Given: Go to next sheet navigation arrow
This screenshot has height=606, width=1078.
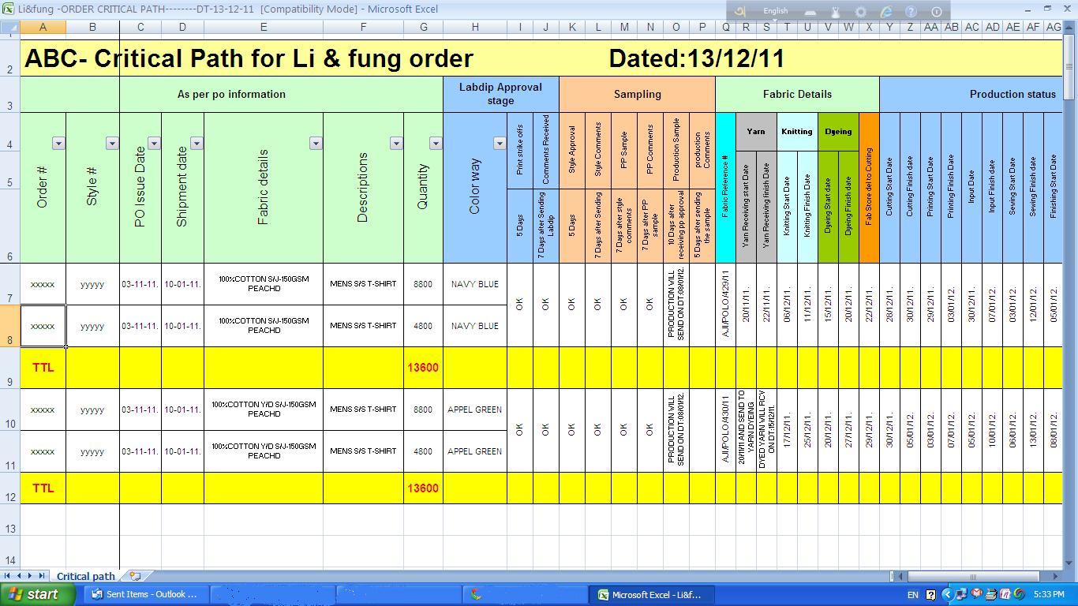Looking at the screenshot, I should 30,576.
